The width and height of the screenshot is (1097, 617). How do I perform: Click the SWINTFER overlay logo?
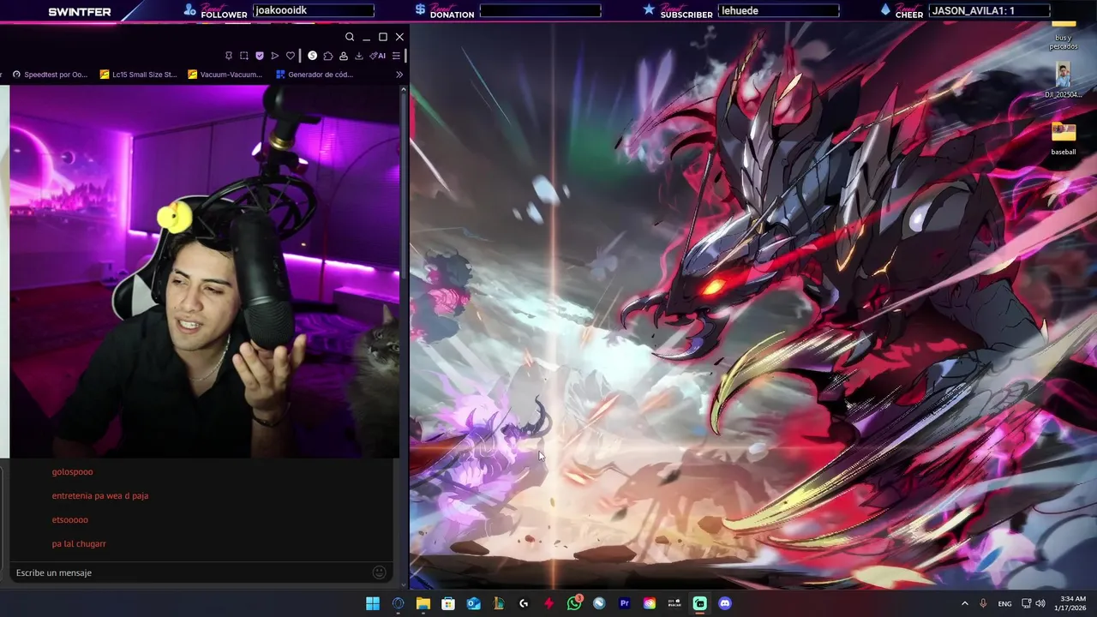pyautogui.click(x=80, y=12)
